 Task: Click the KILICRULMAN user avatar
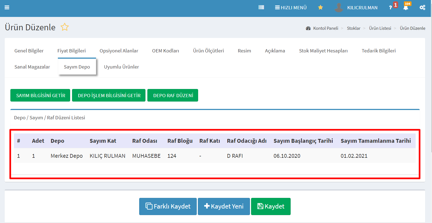coord(339,8)
